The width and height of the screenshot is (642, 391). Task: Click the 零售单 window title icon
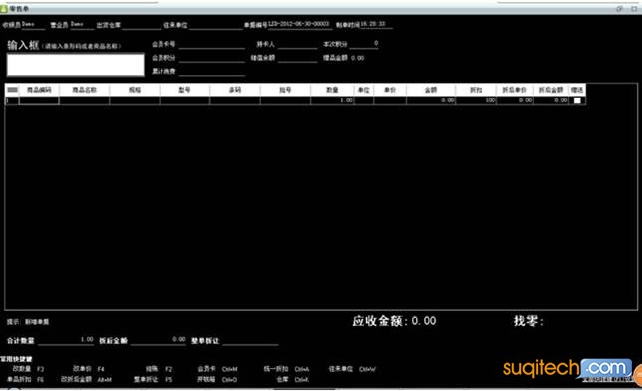tap(4, 9)
